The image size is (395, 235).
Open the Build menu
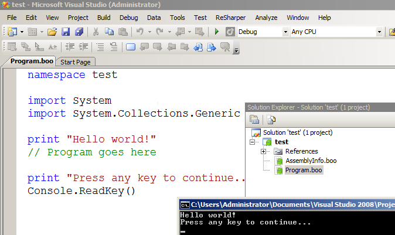(x=104, y=18)
